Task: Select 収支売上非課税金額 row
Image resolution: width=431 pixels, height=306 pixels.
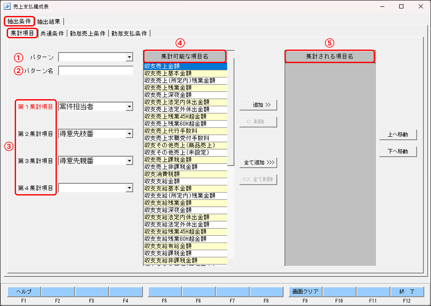Action: point(185,167)
